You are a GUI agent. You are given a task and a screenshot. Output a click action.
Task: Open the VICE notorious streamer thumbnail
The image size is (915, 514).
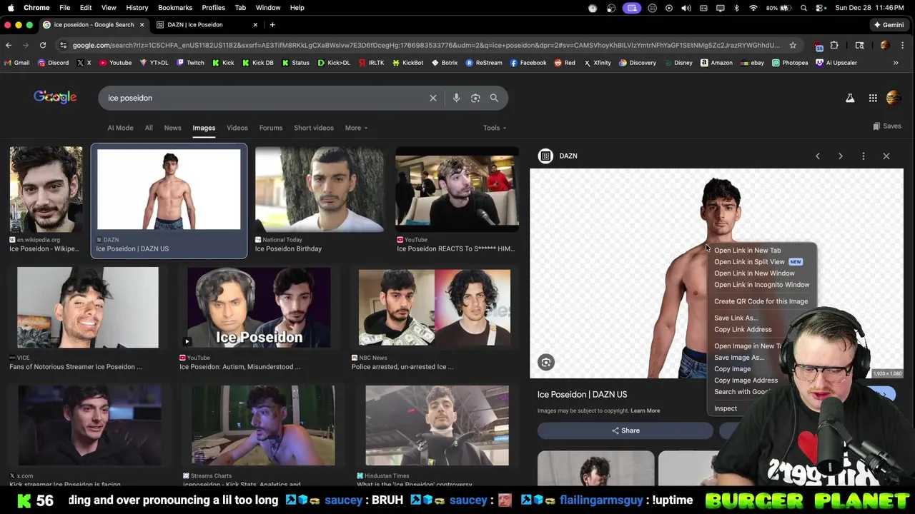point(88,308)
